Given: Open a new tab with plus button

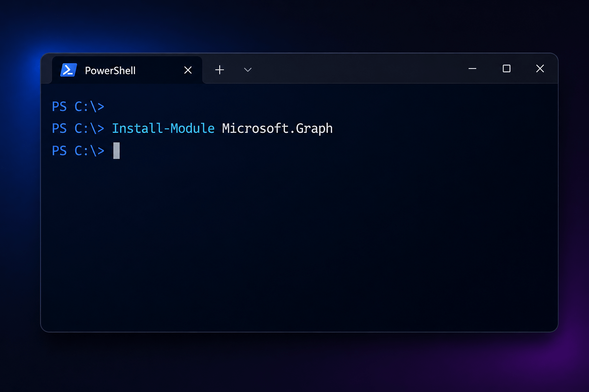Looking at the screenshot, I should point(220,70).
